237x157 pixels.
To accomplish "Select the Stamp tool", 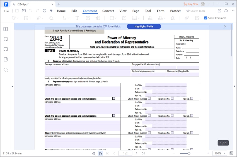I will (150, 18).
